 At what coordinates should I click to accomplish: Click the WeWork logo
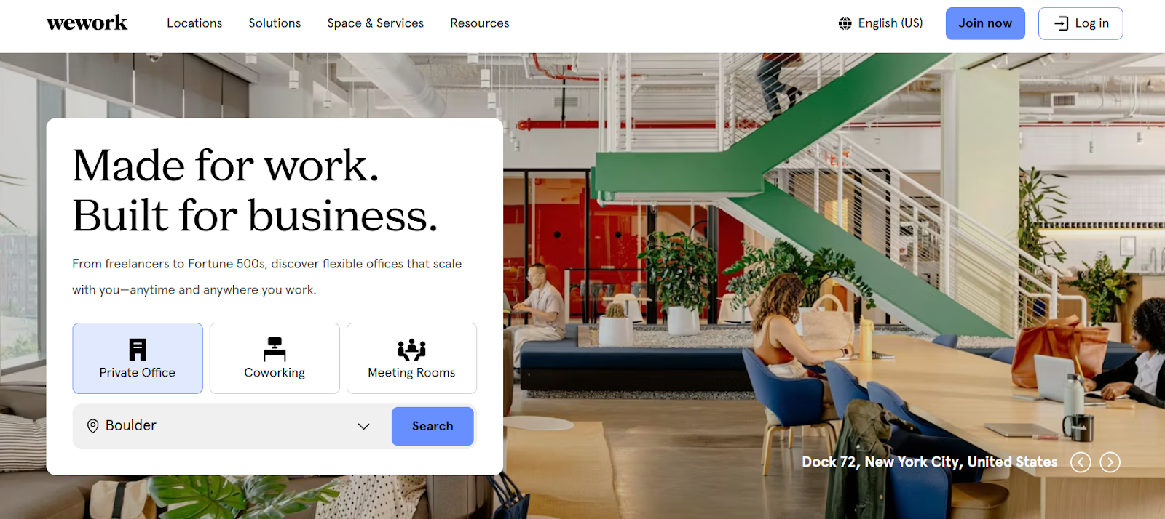[x=87, y=23]
